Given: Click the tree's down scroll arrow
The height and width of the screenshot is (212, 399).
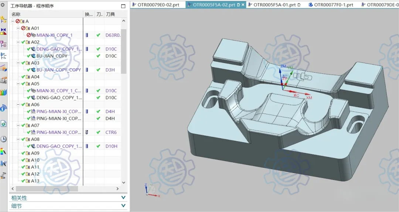Looking at the screenshot, I should pyautogui.click(x=124, y=182).
